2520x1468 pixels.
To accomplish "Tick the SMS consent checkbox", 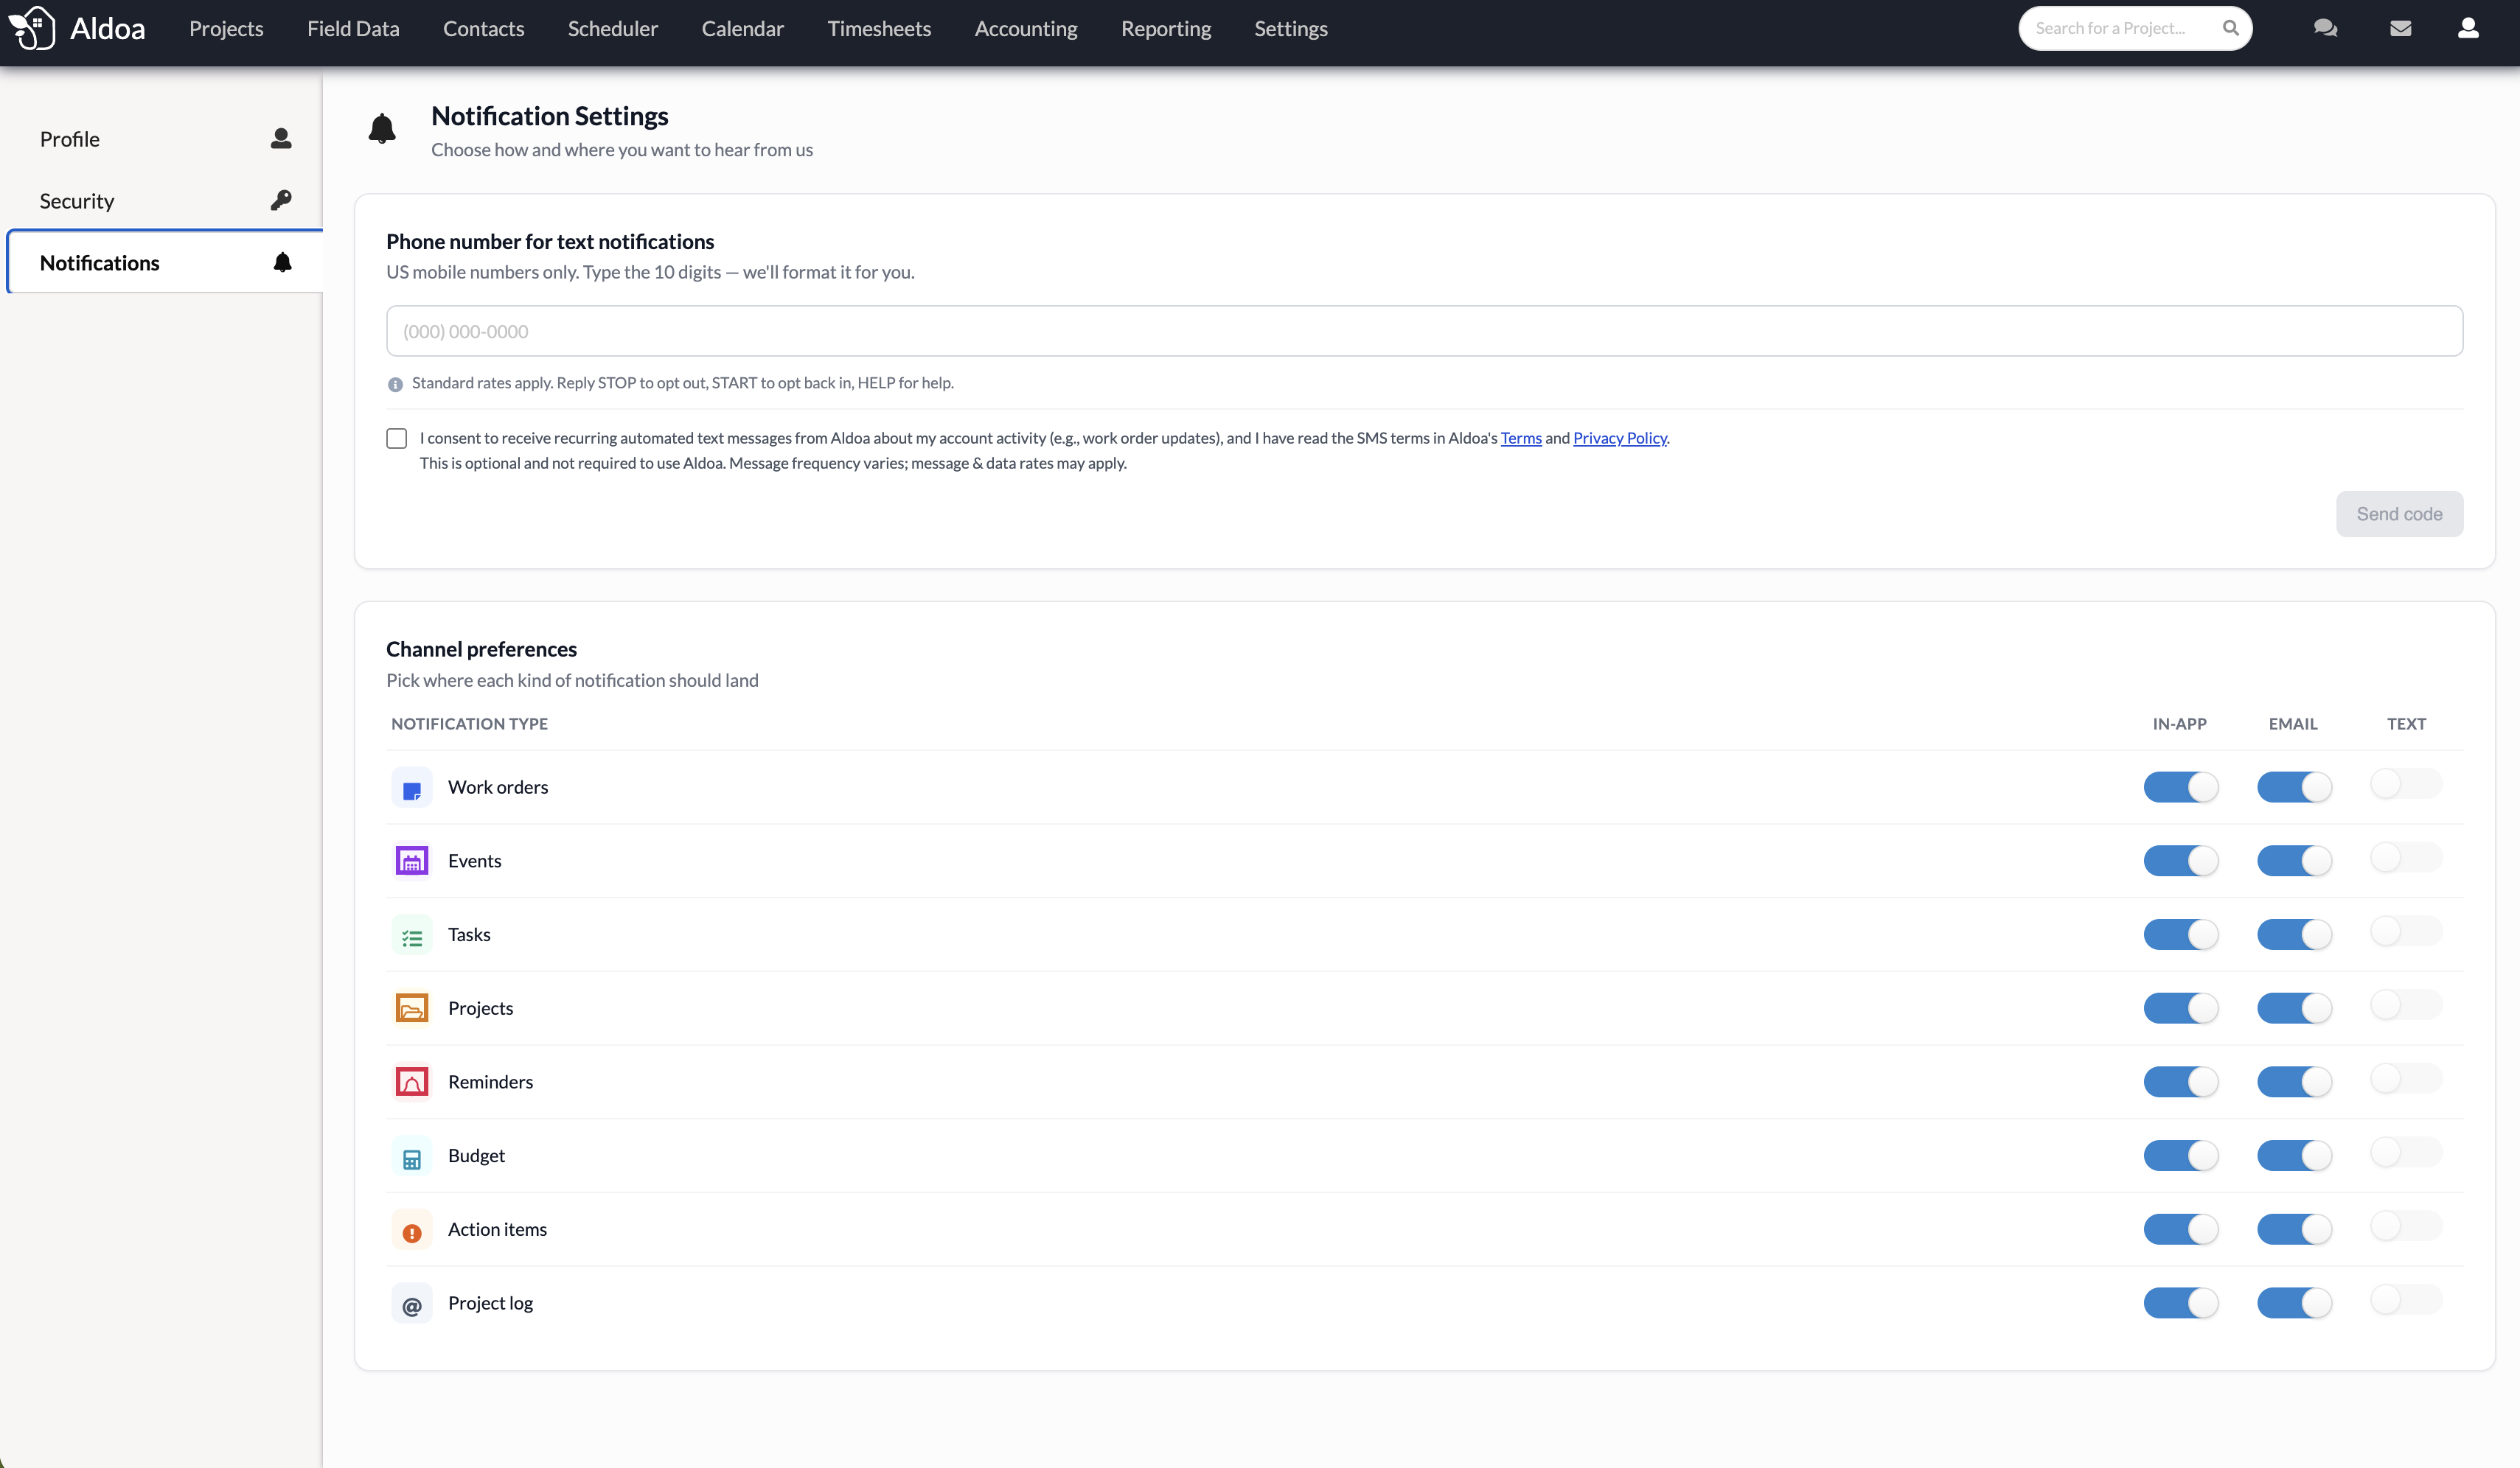I will point(397,438).
